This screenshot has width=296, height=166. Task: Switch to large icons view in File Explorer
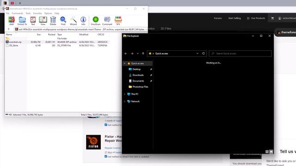tap(271, 152)
